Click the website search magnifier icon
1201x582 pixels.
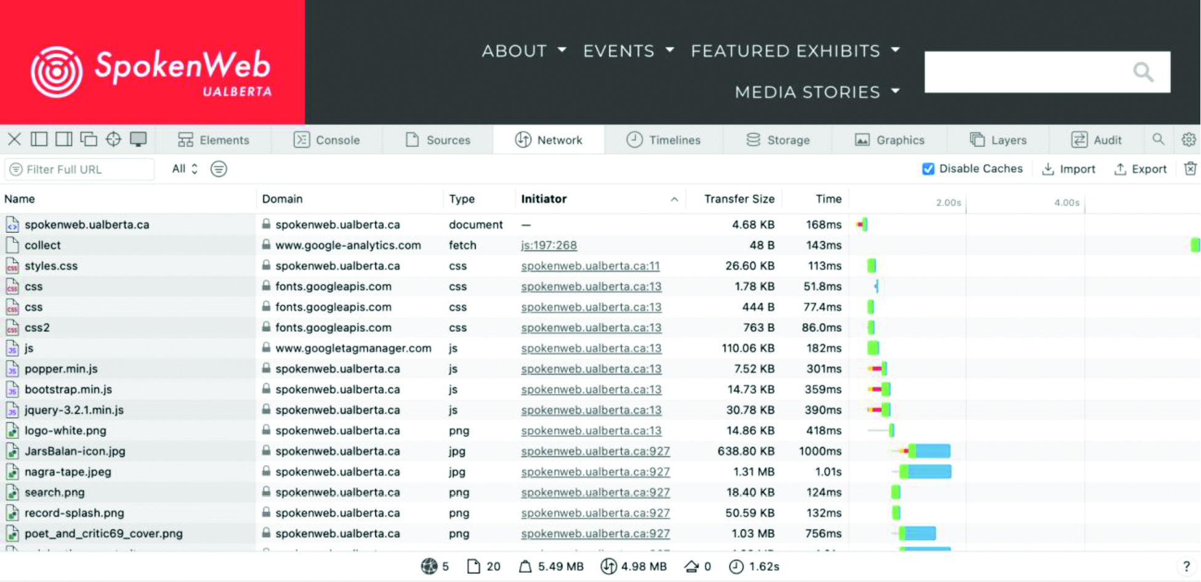(1143, 72)
